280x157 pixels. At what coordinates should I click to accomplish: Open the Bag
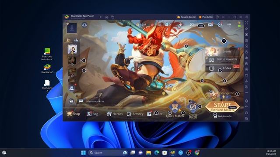[x=92, y=114]
